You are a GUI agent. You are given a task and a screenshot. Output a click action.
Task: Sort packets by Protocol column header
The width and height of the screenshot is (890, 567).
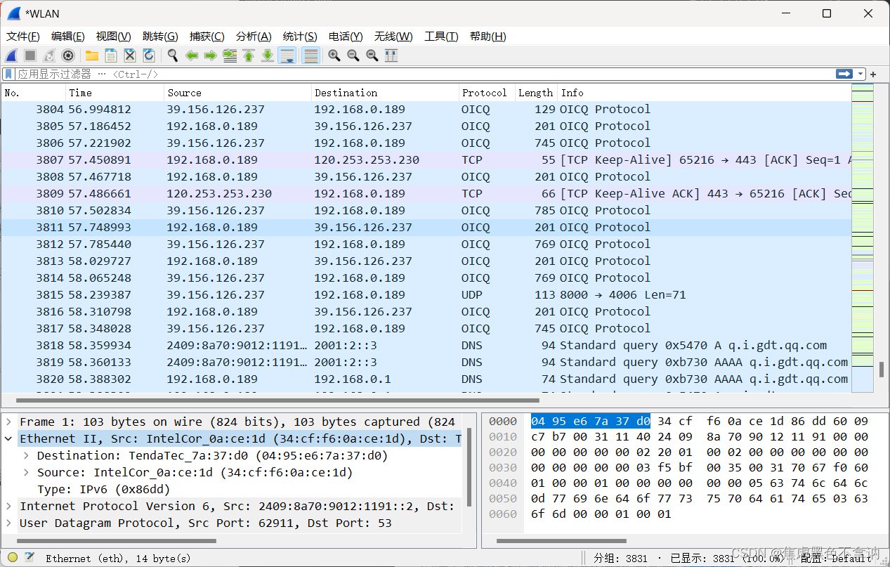click(x=487, y=93)
